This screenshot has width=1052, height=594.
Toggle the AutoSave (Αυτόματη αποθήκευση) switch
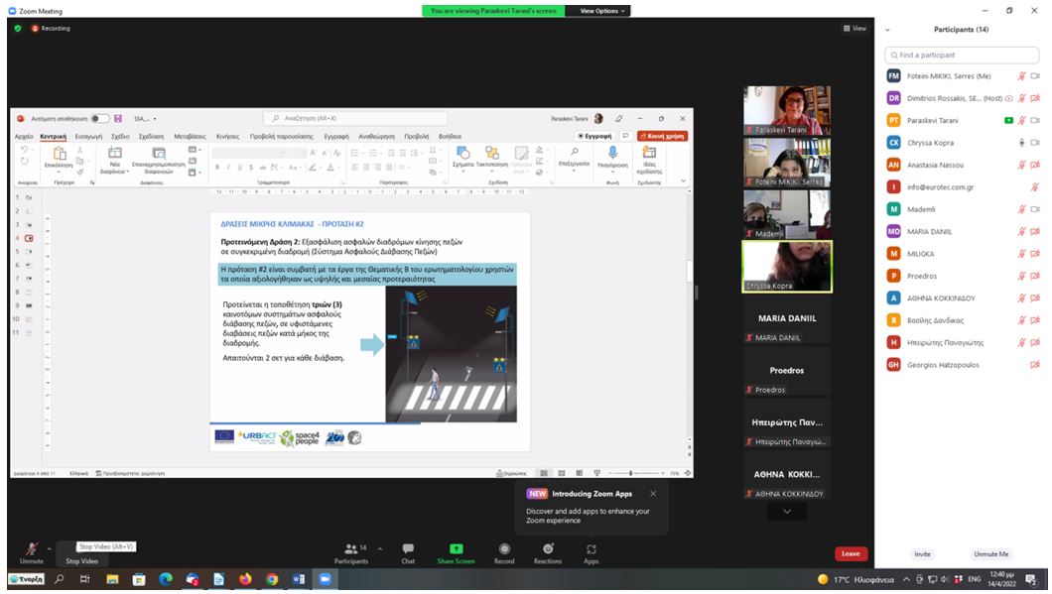[100, 119]
